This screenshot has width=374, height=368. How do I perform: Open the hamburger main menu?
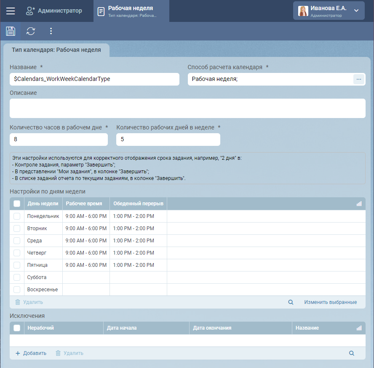[11, 11]
